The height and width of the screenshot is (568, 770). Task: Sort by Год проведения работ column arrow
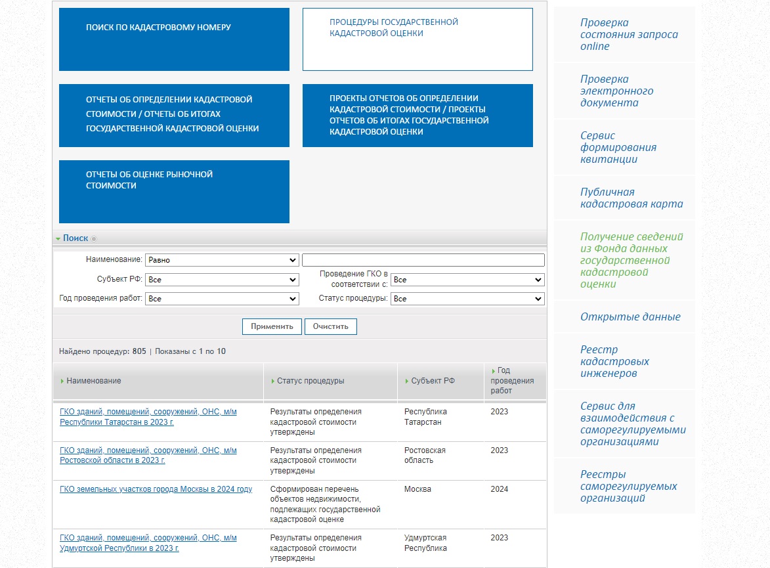click(x=494, y=371)
